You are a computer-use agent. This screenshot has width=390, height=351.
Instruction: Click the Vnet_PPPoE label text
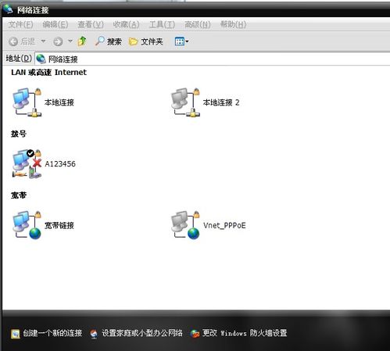224,225
